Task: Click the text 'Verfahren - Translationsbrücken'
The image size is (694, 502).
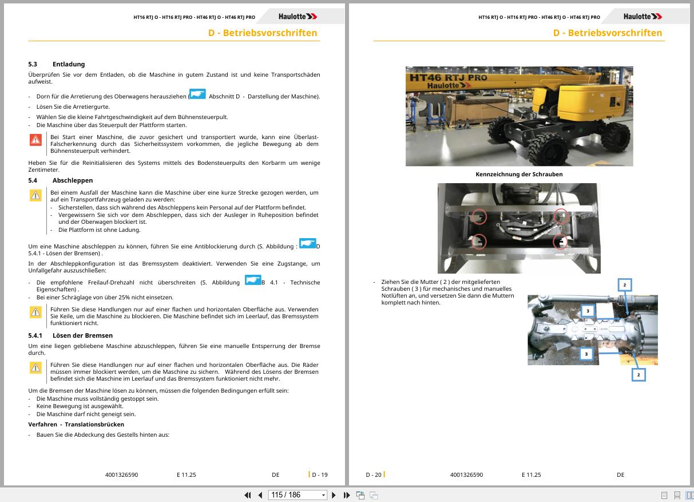Action: [76, 424]
